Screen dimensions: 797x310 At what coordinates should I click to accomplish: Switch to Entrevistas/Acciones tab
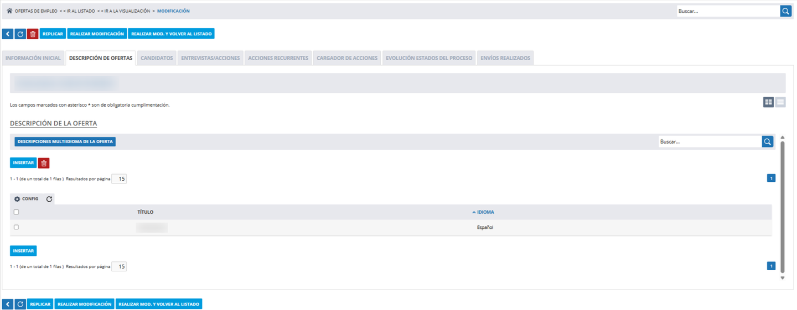(x=211, y=58)
